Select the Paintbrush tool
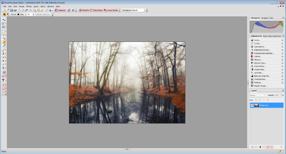 pyautogui.click(x=3, y=50)
